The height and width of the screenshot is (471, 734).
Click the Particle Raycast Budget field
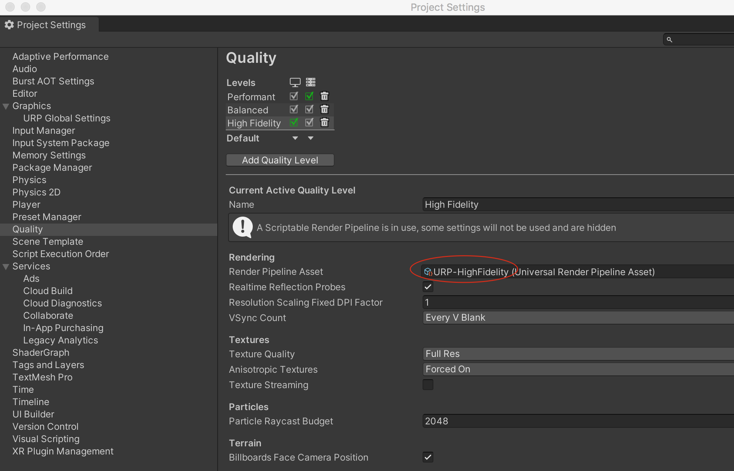[x=578, y=421]
